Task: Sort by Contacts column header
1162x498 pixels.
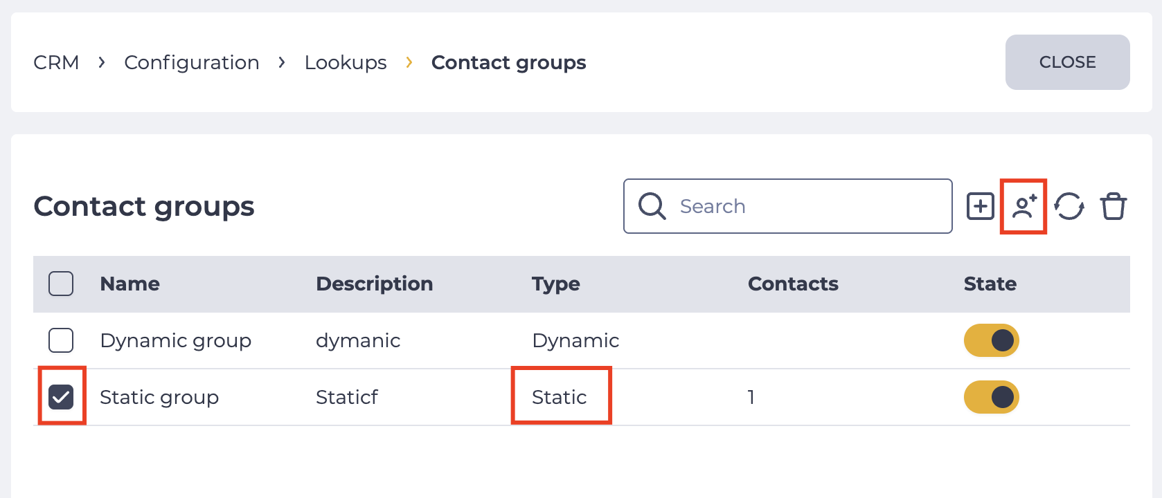Action: pyautogui.click(x=793, y=284)
